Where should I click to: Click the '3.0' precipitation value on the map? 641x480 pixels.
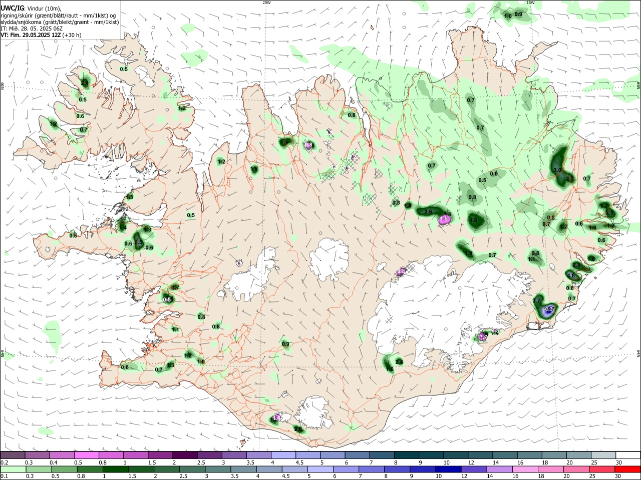(x=557, y=170)
